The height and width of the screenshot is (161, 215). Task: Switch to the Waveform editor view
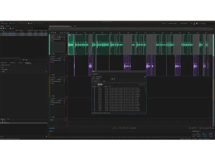pos(4,24)
